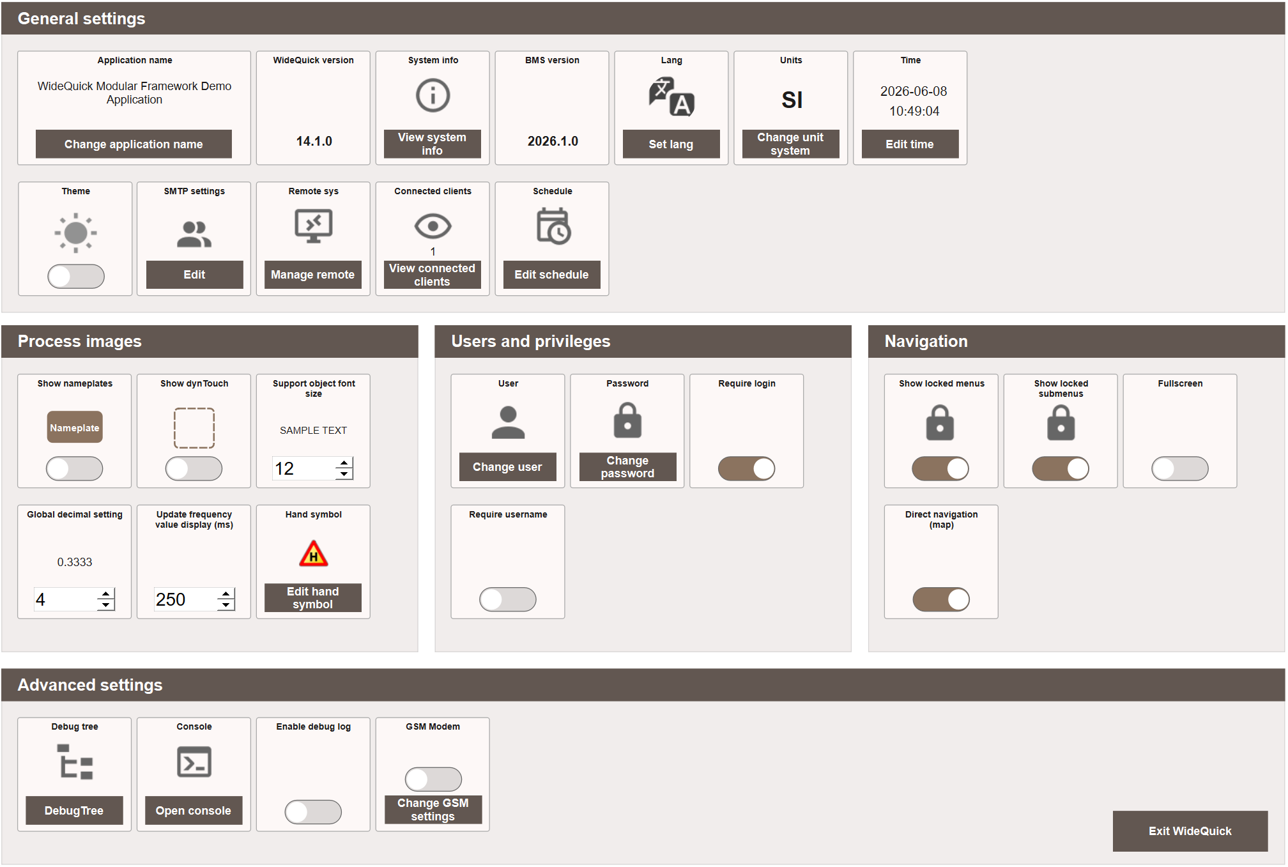Click the time value 10:49:04
Viewport: 1288px width, 867px height.
pyautogui.click(x=914, y=111)
